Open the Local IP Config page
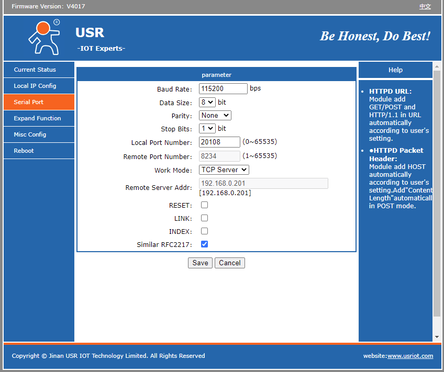The image size is (444, 372). tap(39, 86)
